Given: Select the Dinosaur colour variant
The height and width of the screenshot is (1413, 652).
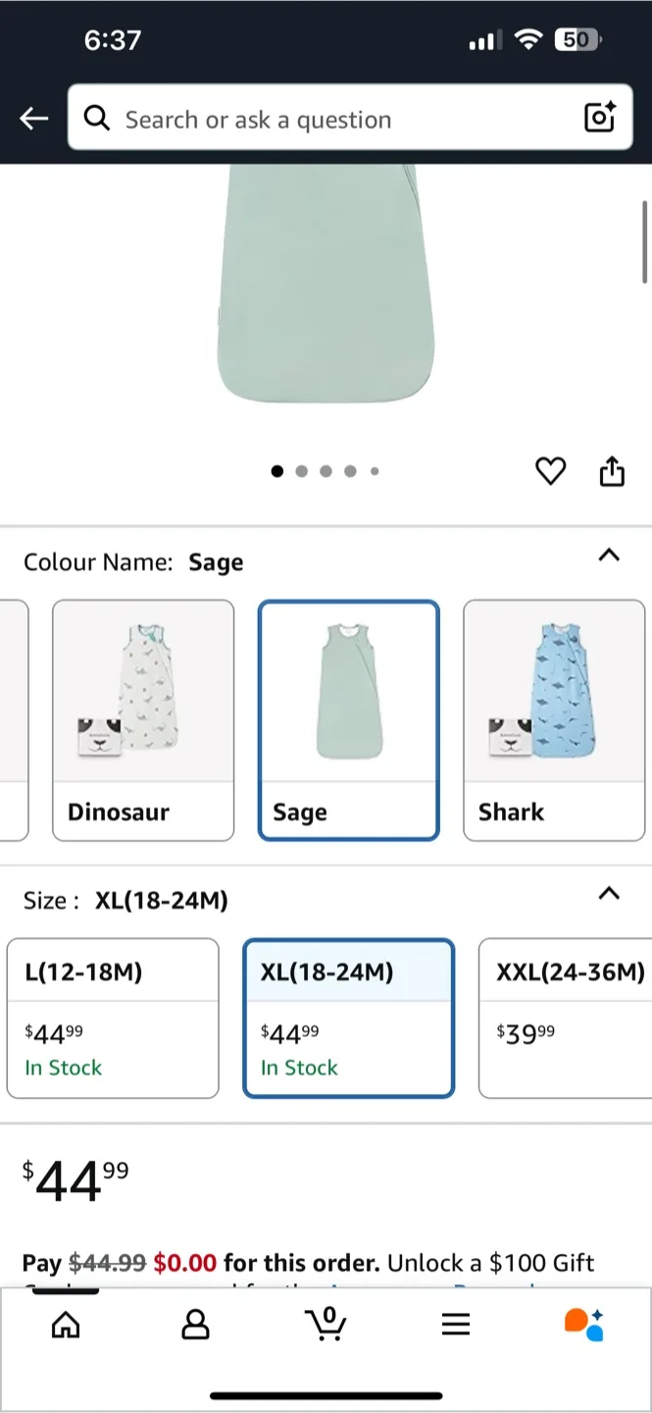Looking at the screenshot, I should coord(143,720).
